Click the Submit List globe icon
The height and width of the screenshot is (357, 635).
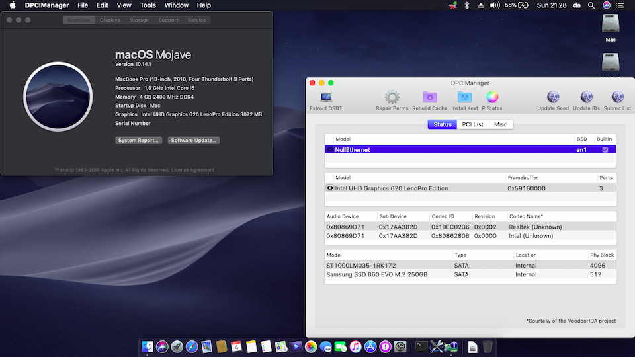[x=617, y=97]
